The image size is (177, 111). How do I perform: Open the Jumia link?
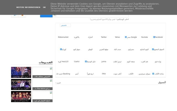coord(104,62)
